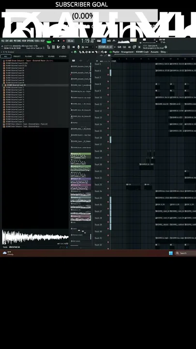
Task: Switch to the PRESETS browser tab
Action: (x=40, y=56)
